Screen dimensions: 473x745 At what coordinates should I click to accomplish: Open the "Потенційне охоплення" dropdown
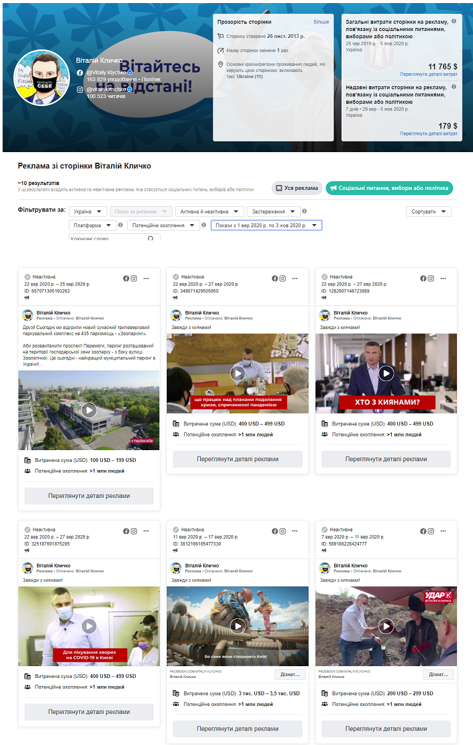[x=164, y=225]
